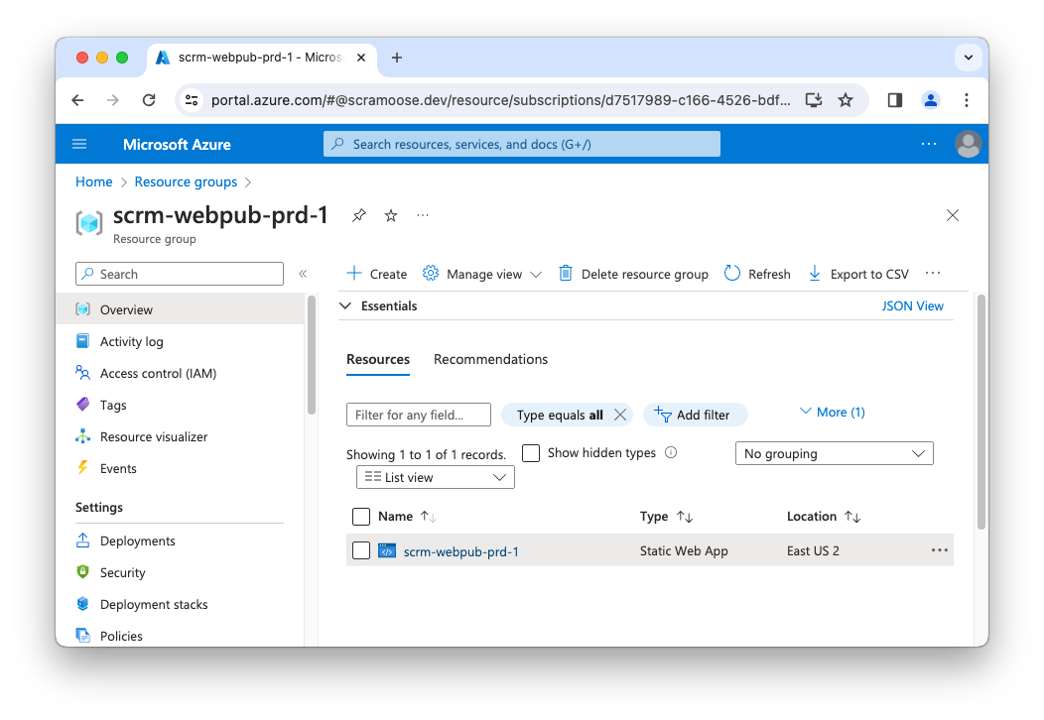The height and width of the screenshot is (720, 1044).
Task: Open the List view dropdown
Action: tap(436, 477)
